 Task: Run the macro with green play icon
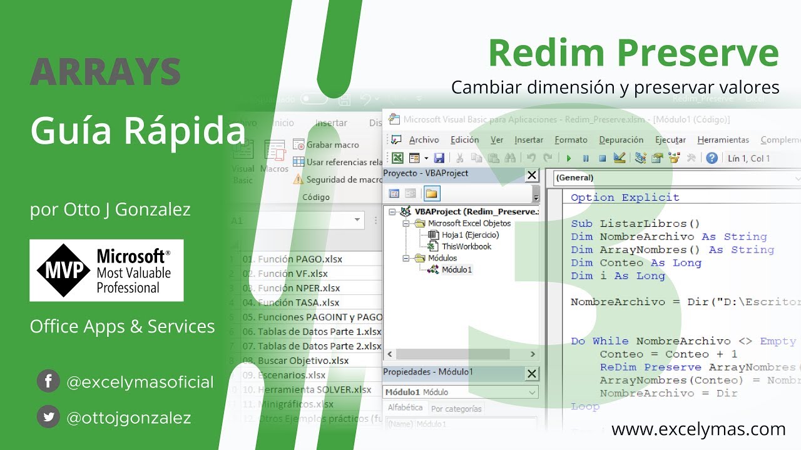(x=569, y=158)
